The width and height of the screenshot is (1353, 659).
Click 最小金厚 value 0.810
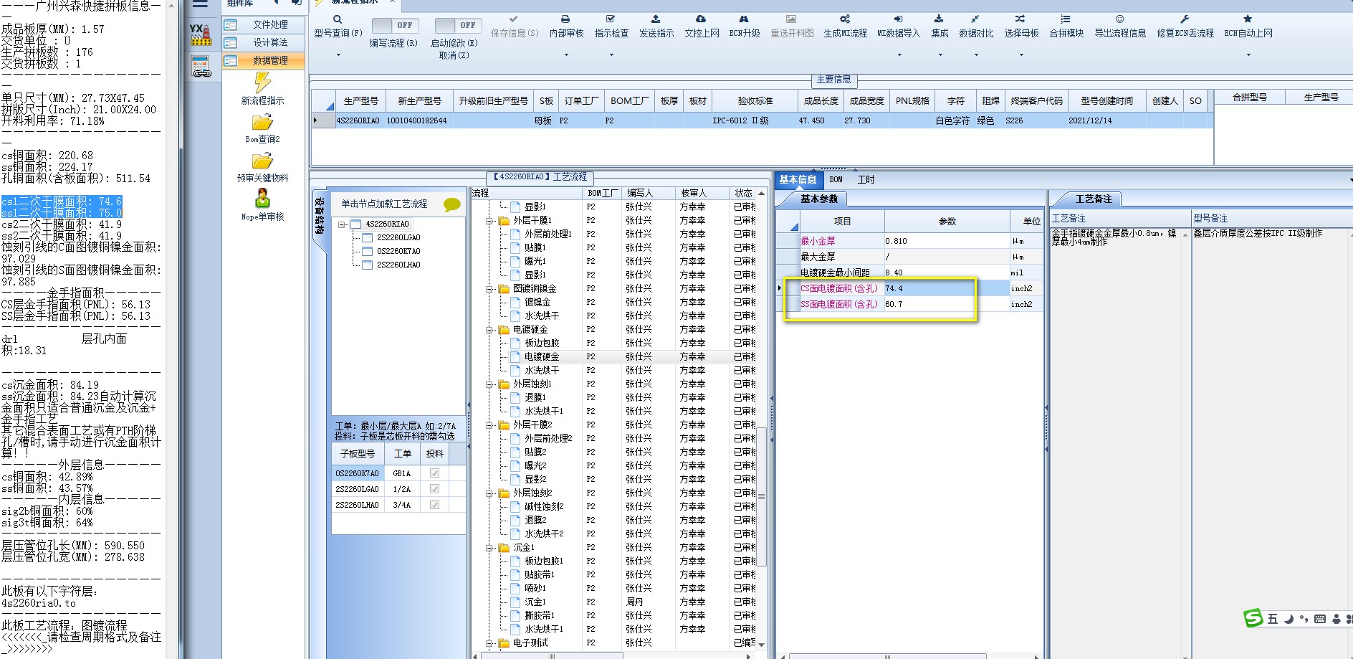[x=946, y=241]
